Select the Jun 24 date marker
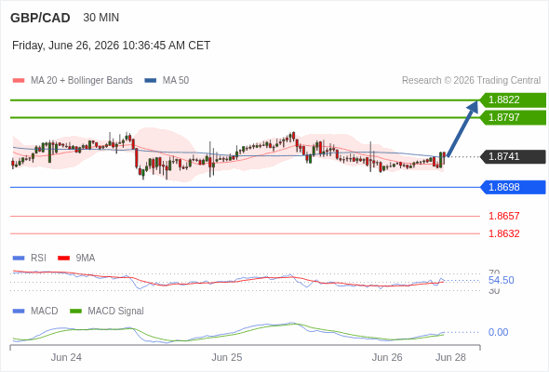549x372 pixels. [66, 357]
